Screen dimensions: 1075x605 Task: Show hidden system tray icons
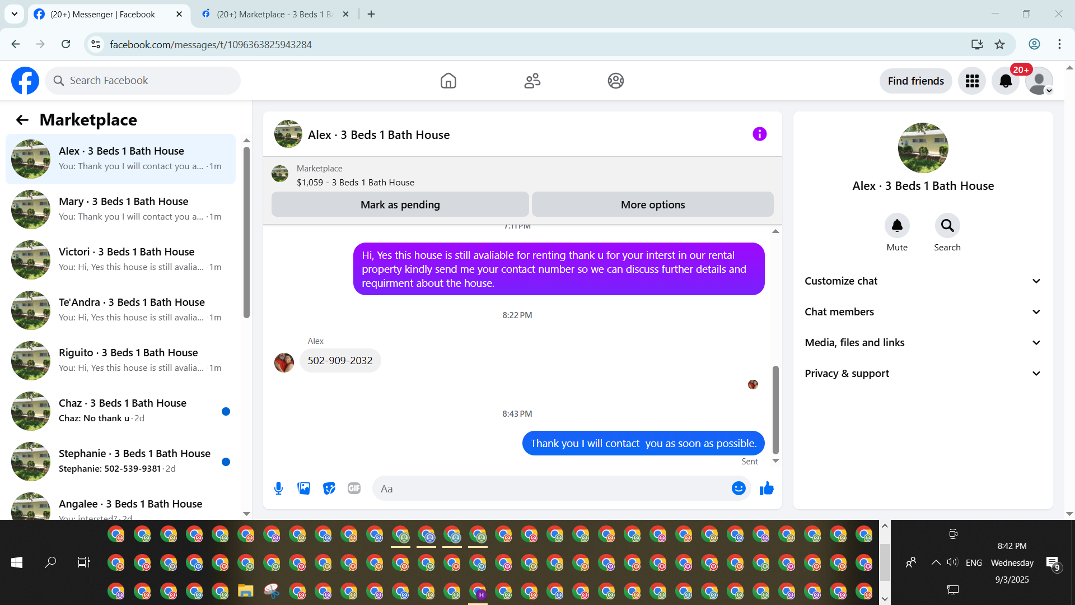(936, 562)
